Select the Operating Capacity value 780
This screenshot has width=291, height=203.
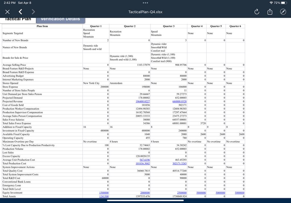[x=184, y=138]
